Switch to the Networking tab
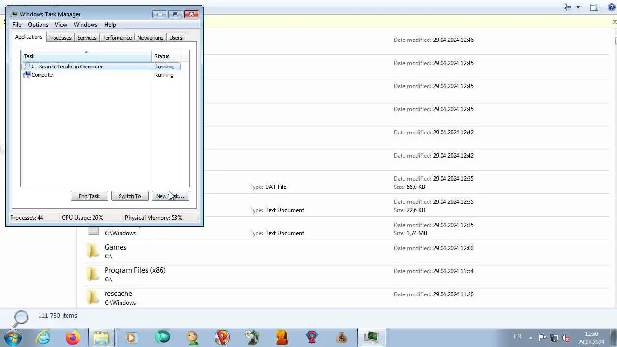This screenshot has width=617, height=347. point(150,38)
